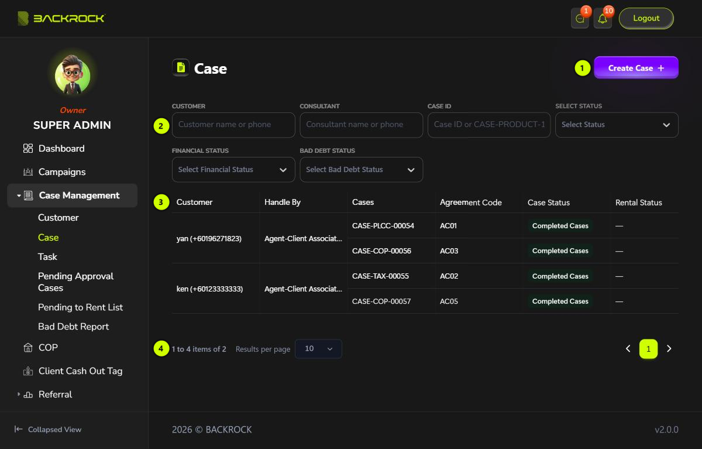The width and height of the screenshot is (702, 449).
Task: Click case CASE-COP-00056
Action: pyautogui.click(x=382, y=251)
